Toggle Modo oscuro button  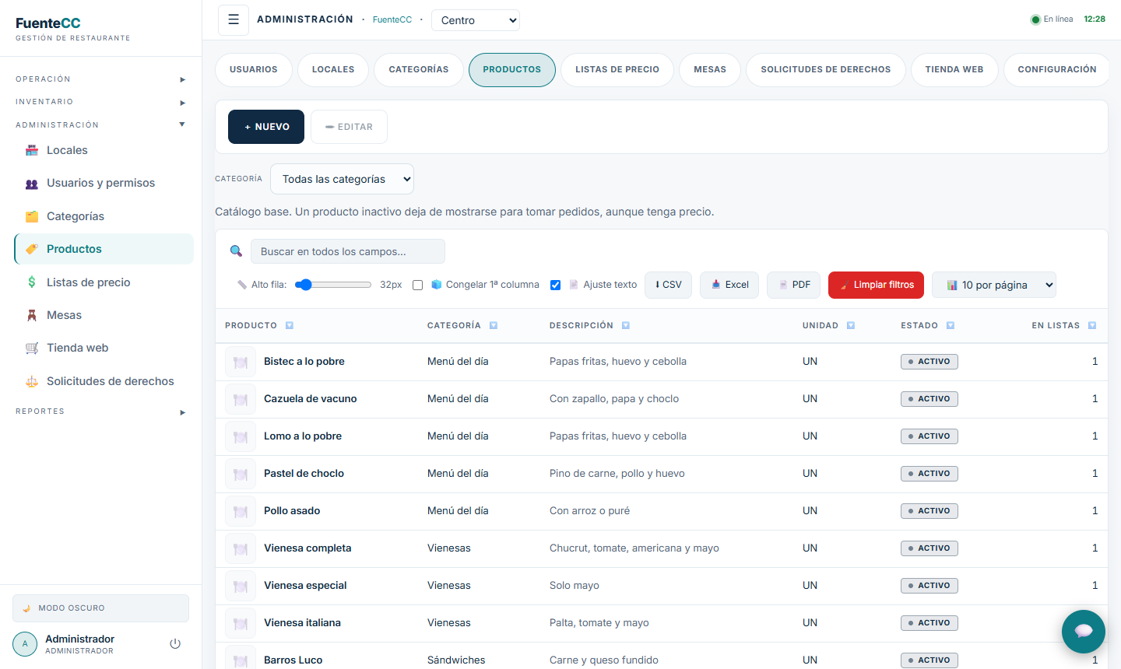pyautogui.click(x=100, y=608)
